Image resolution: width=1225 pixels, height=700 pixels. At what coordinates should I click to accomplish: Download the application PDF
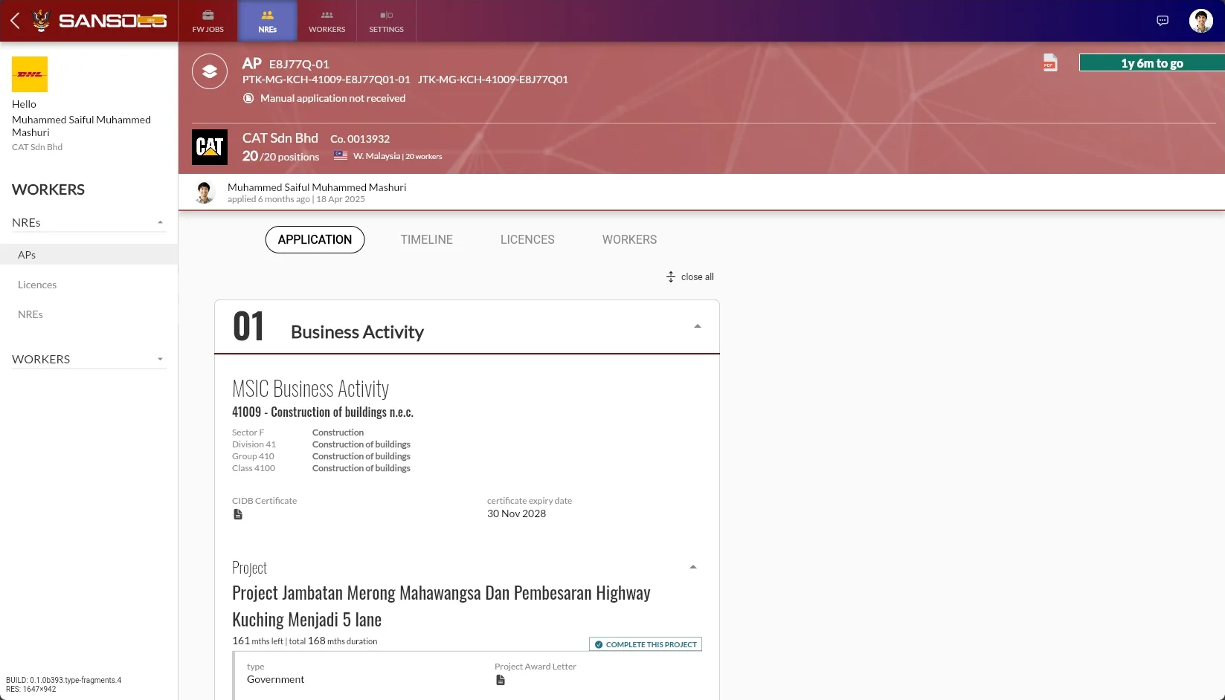(1049, 63)
